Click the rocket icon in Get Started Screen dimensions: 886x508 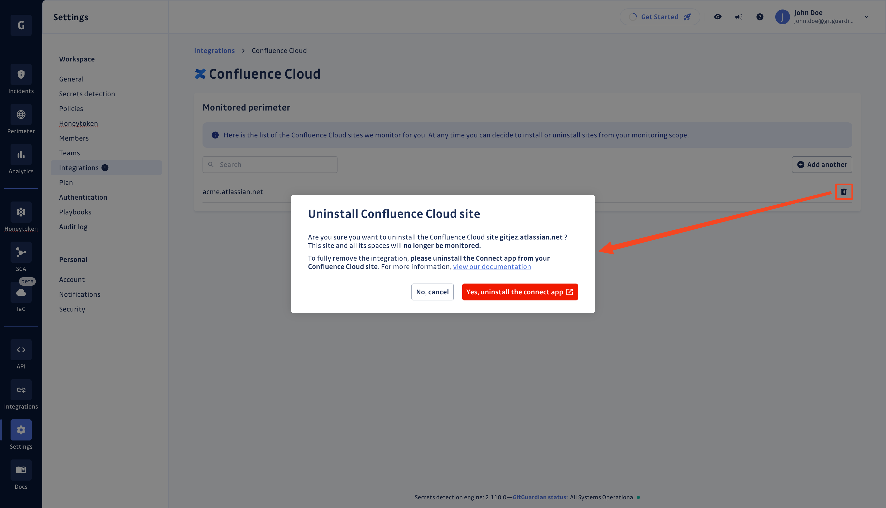(x=687, y=17)
